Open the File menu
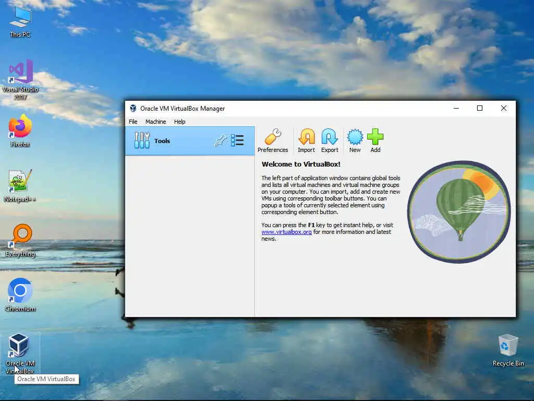The width and height of the screenshot is (534, 401). pos(133,122)
